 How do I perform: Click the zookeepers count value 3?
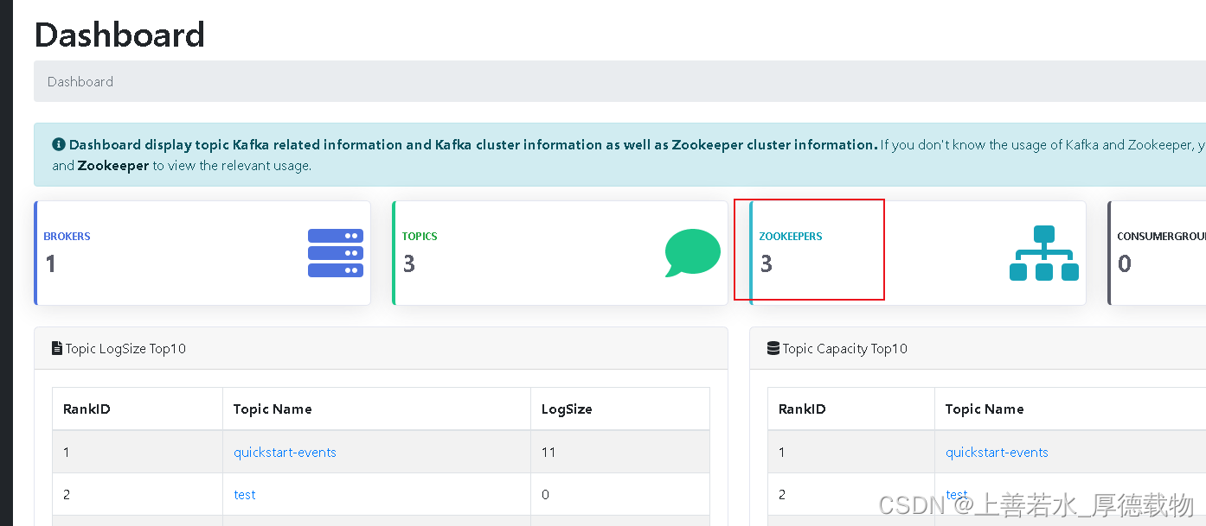coord(767,263)
